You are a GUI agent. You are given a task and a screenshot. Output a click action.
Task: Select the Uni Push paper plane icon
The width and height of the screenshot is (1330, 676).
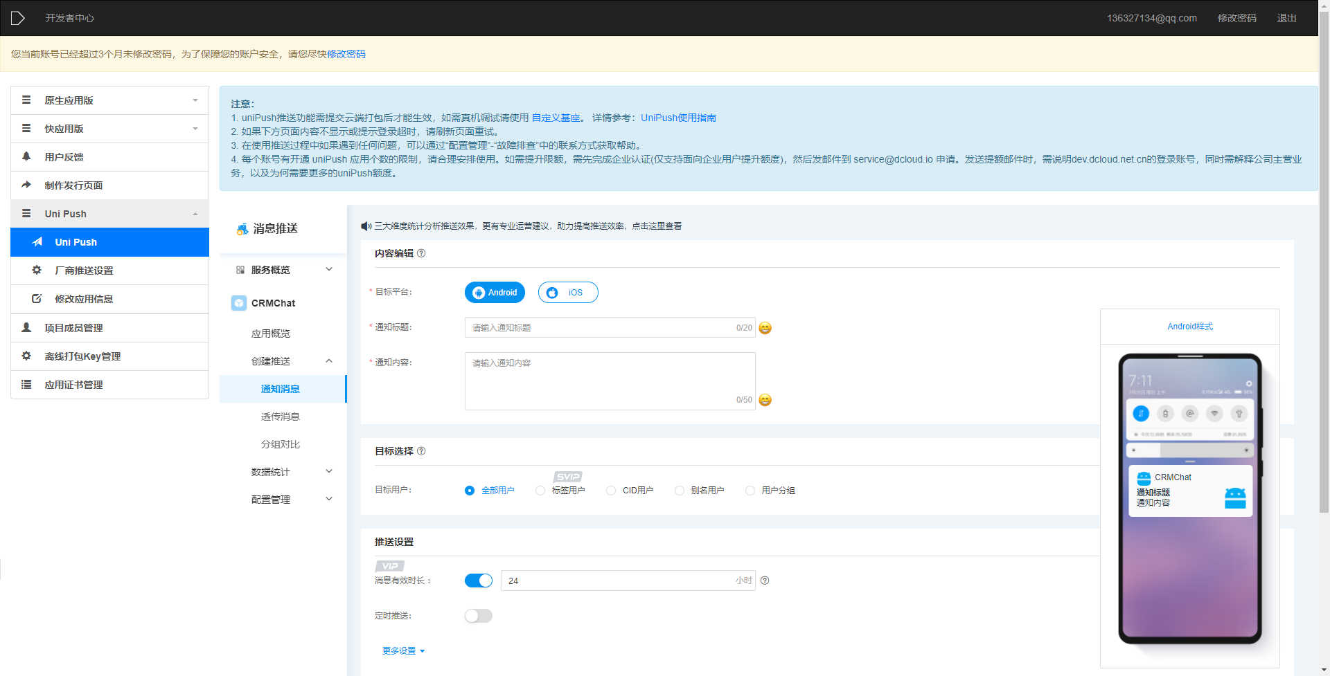coord(37,241)
